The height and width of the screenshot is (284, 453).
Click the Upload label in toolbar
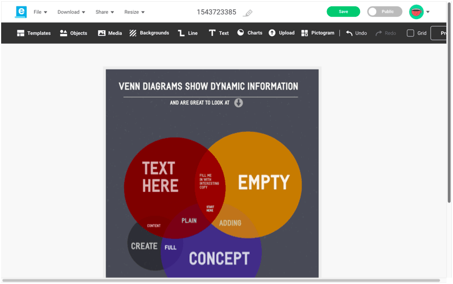point(287,33)
